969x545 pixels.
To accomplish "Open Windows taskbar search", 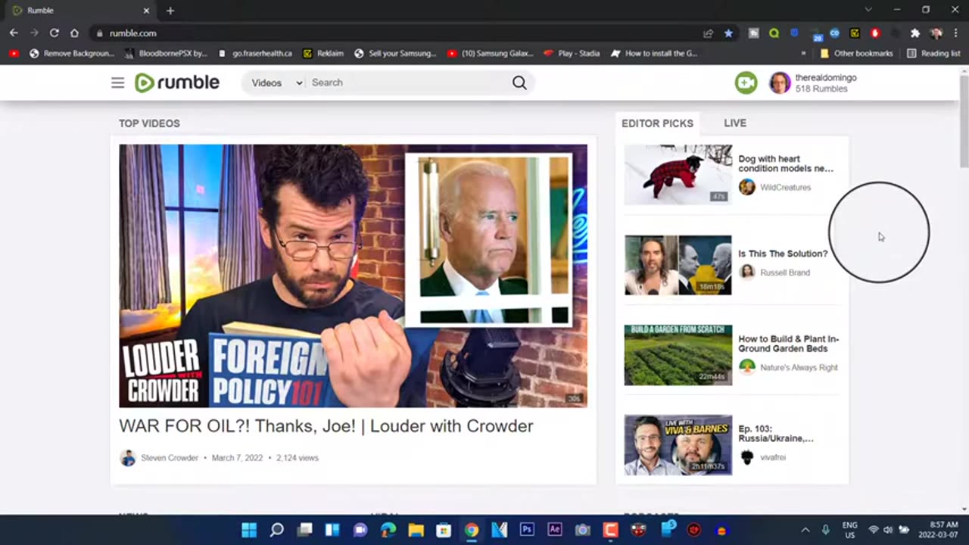I will coord(277,530).
